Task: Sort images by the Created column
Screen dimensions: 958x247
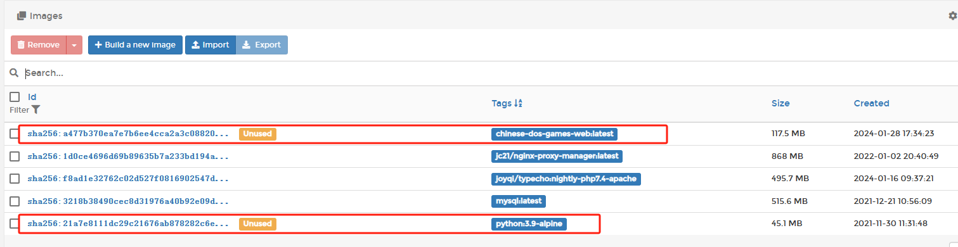Action: 871,103
